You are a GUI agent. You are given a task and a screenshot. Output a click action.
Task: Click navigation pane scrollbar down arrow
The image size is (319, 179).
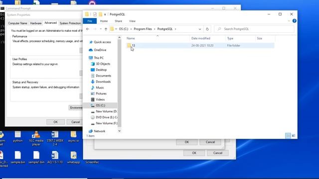click(120, 131)
